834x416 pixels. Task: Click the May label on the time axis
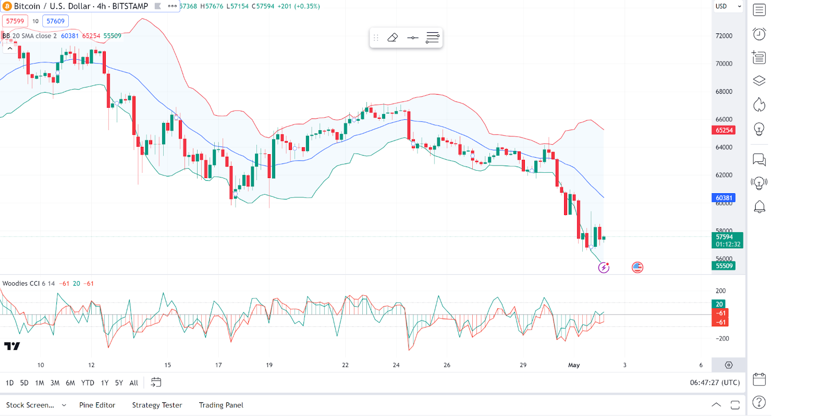pyautogui.click(x=574, y=365)
